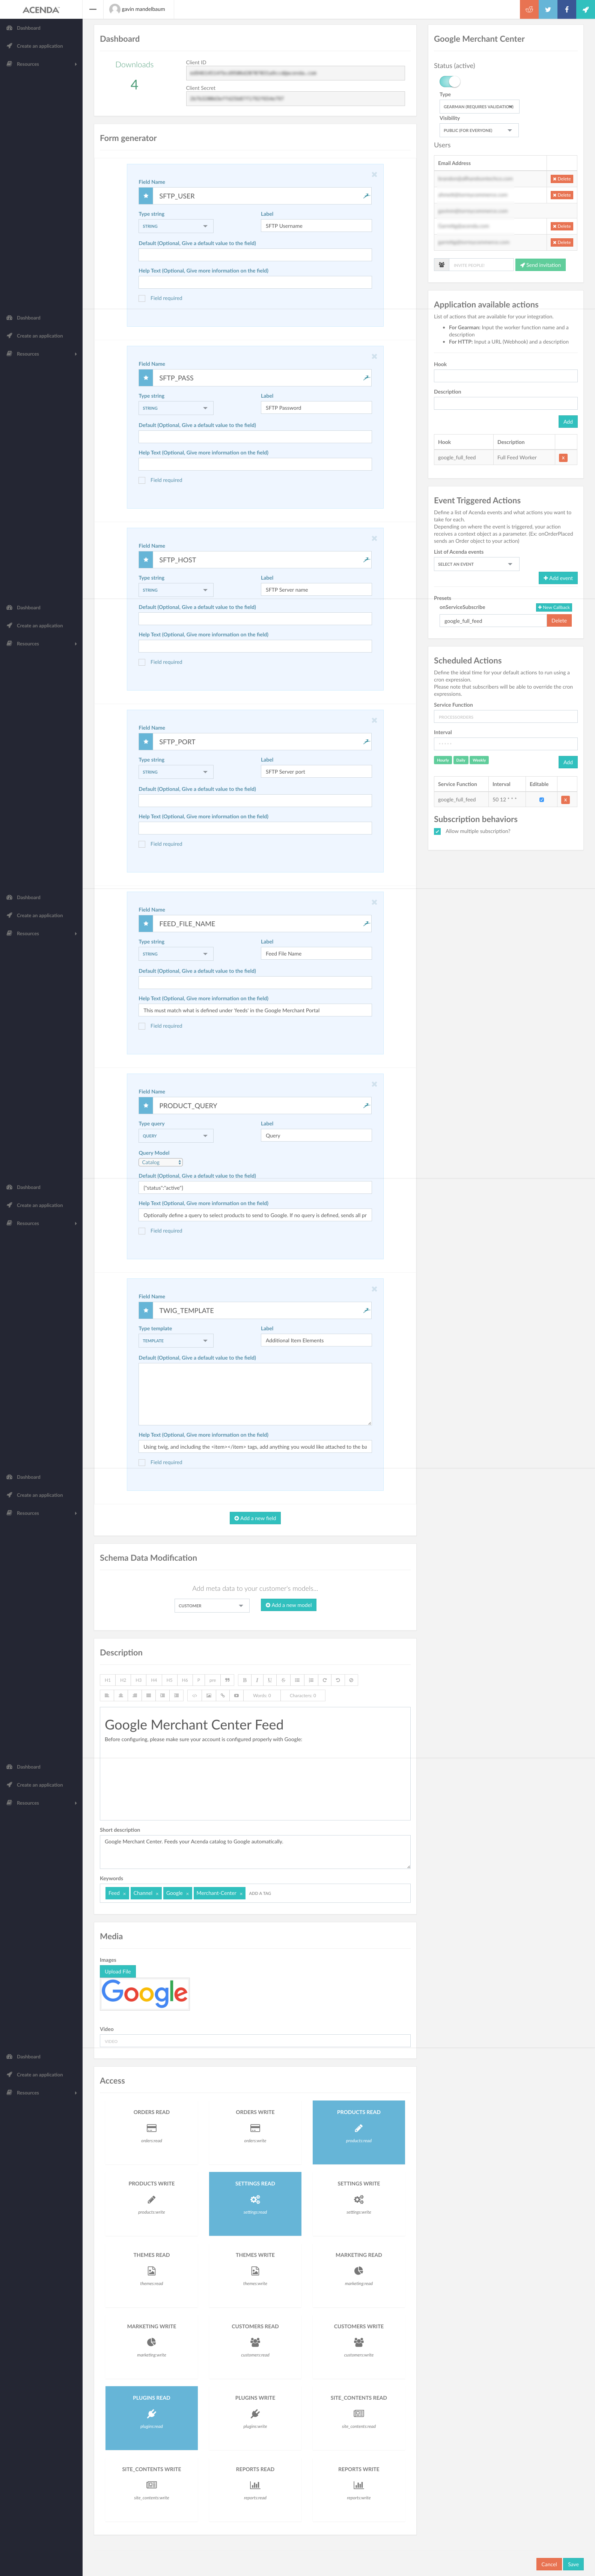Apply strikethrough in the description editor

[x=283, y=1680]
